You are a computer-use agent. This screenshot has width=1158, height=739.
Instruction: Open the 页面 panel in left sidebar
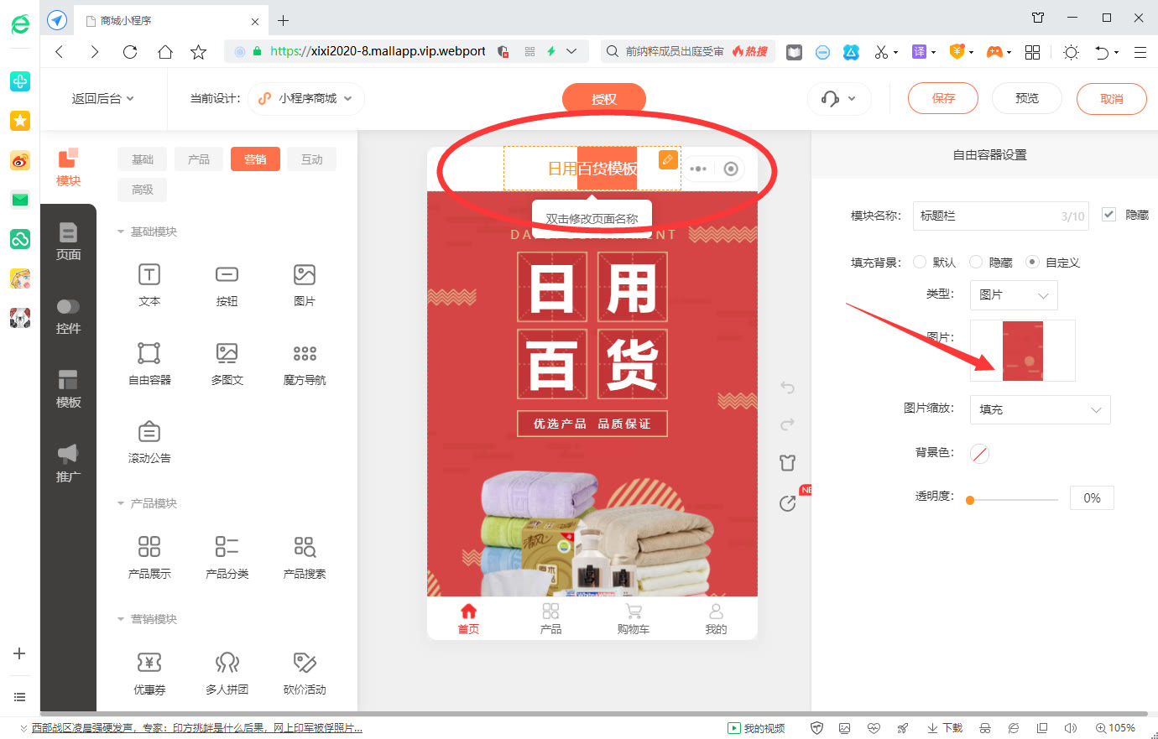pyautogui.click(x=68, y=243)
